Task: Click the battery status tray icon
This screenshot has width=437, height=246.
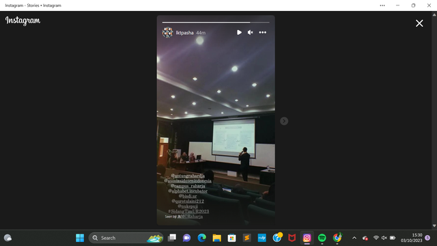Action: [393, 238]
